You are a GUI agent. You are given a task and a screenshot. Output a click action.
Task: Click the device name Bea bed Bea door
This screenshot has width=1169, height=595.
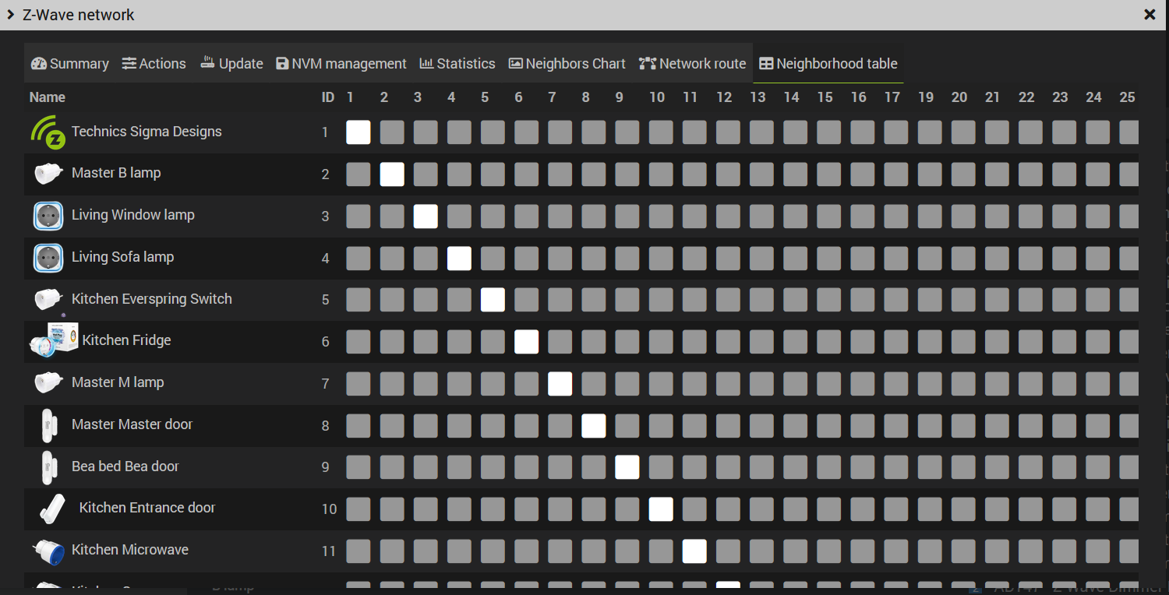125,466
